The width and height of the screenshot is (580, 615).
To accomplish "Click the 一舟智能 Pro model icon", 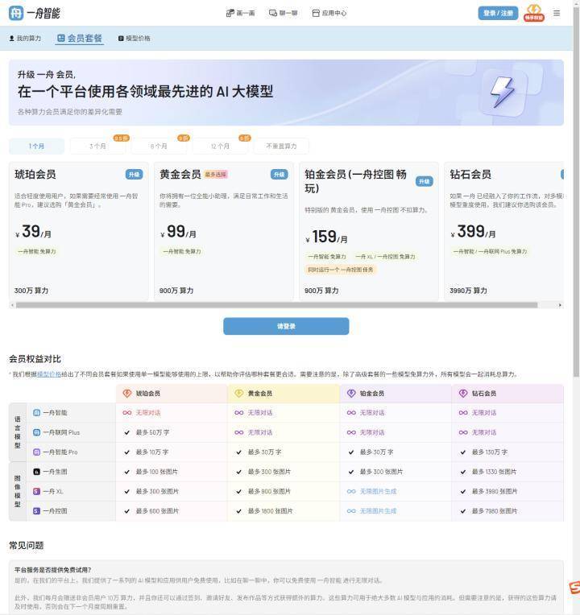I will (36, 452).
